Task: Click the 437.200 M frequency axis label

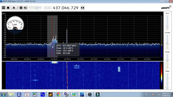Action: 134,59
